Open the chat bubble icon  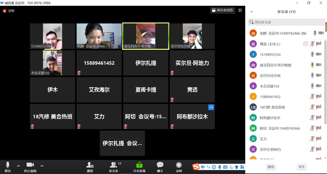(160, 165)
